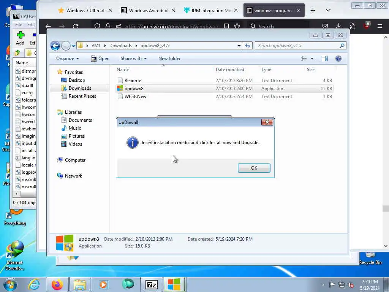389x292 pixels.
Task: Refresh the Explorer folder view
Action: tap(248, 46)
